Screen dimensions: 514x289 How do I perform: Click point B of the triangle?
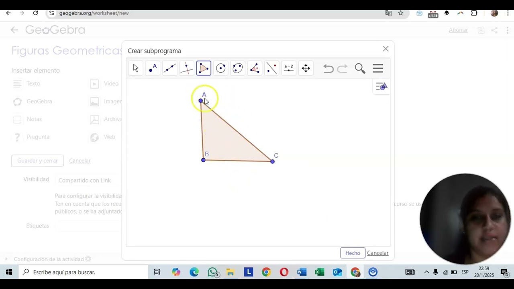tap(204, 160)
